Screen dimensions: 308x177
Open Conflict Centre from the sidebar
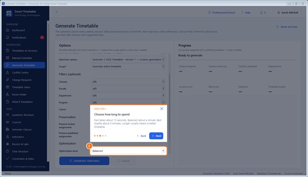[25, 73]
